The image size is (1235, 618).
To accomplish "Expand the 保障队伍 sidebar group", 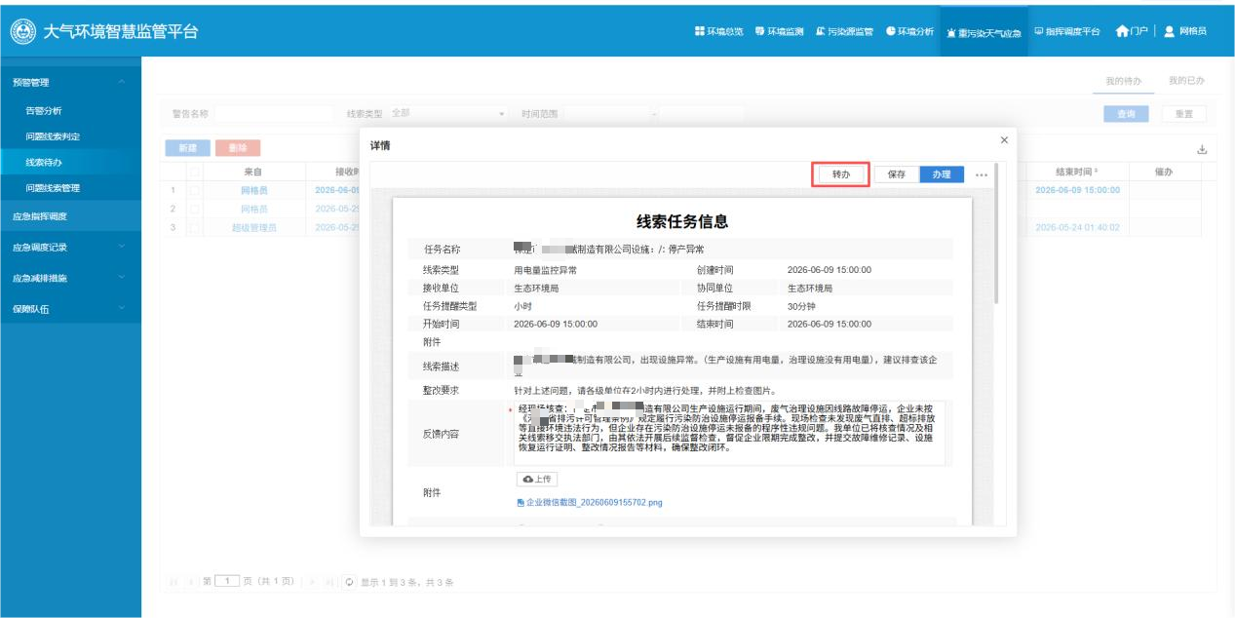I will coord(70,309).
